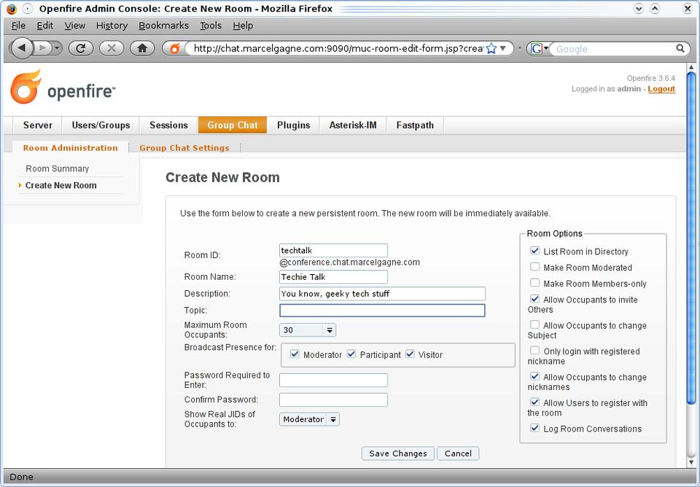Click the Openfire flame logo
Viewport: 700px width, 487px height.
(x=26, y=87)
